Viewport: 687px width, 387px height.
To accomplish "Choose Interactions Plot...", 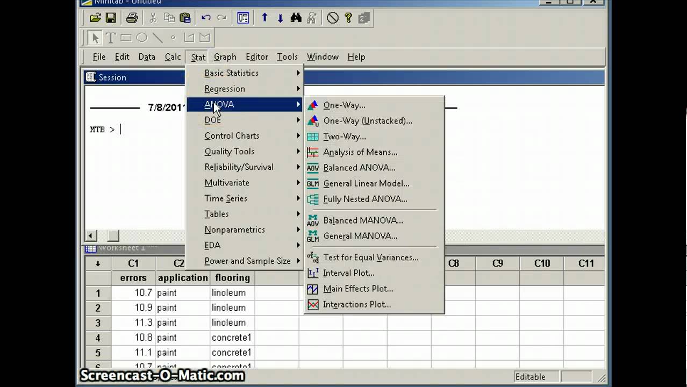I will coord(374,304).
